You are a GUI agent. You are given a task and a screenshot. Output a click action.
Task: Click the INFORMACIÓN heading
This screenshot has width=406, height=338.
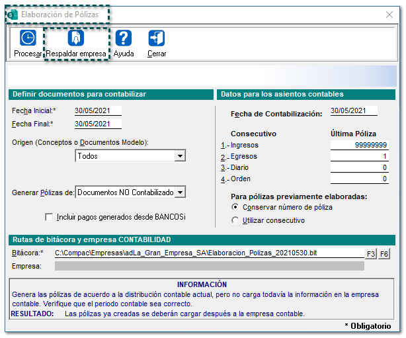(x=202, y=284)
